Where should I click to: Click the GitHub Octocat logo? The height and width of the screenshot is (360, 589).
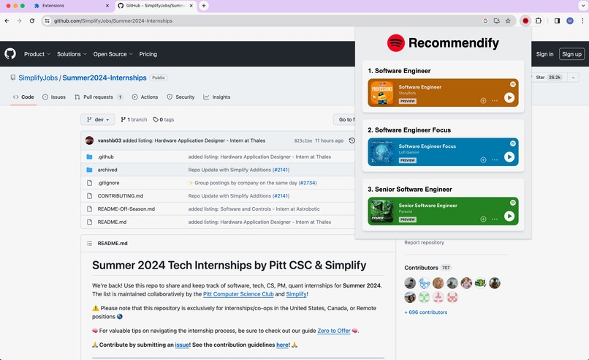(x=10, y=54)
